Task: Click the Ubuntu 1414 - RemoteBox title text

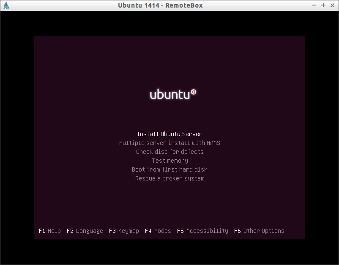Action: (160, 5)
